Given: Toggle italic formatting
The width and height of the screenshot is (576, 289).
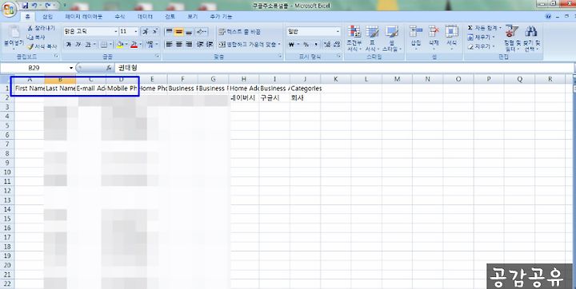Looking at the screenshot, I should pyautogui.click(x=78, y=45).
